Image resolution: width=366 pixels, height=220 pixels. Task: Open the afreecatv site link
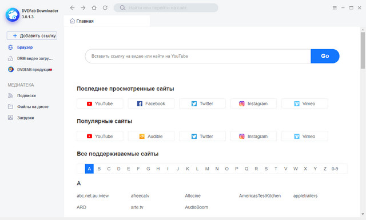pyautogui.click(x=140, y=196)
